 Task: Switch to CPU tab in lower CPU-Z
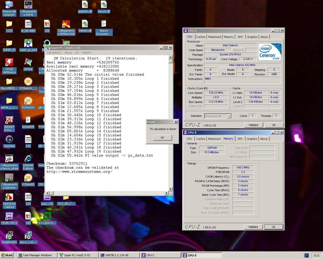coord(189,139)
